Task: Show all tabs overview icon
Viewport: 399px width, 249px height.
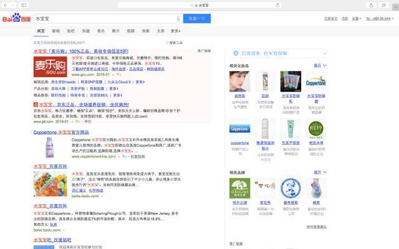Action: [383, 5]
